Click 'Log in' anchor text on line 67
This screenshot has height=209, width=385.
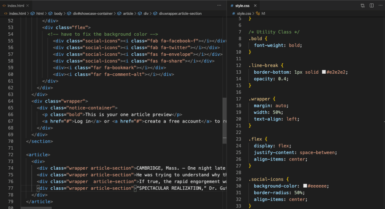coord(83,121)
